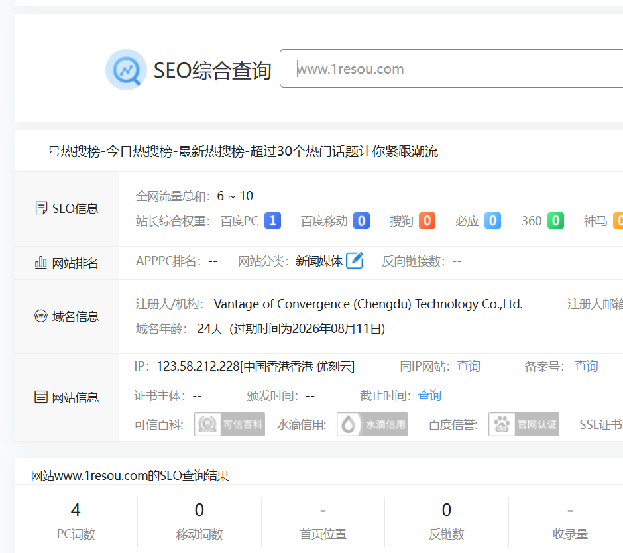Open the PC词数 count of 4
The width and height of the screenshot is (623, 553).
[x=76, y=509]
